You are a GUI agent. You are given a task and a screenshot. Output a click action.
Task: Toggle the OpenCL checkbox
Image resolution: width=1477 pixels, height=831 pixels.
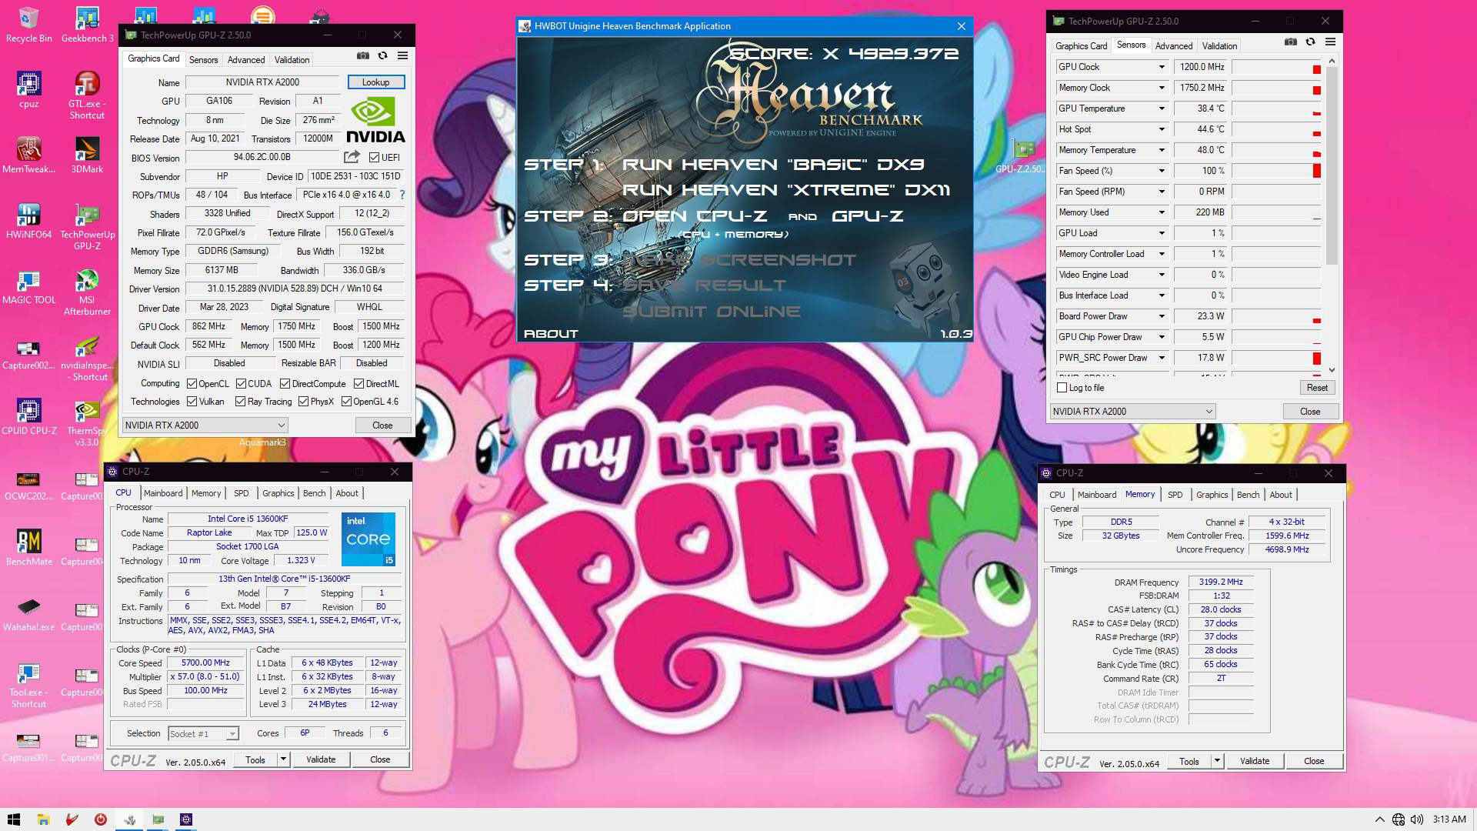[x=192, y=383]
